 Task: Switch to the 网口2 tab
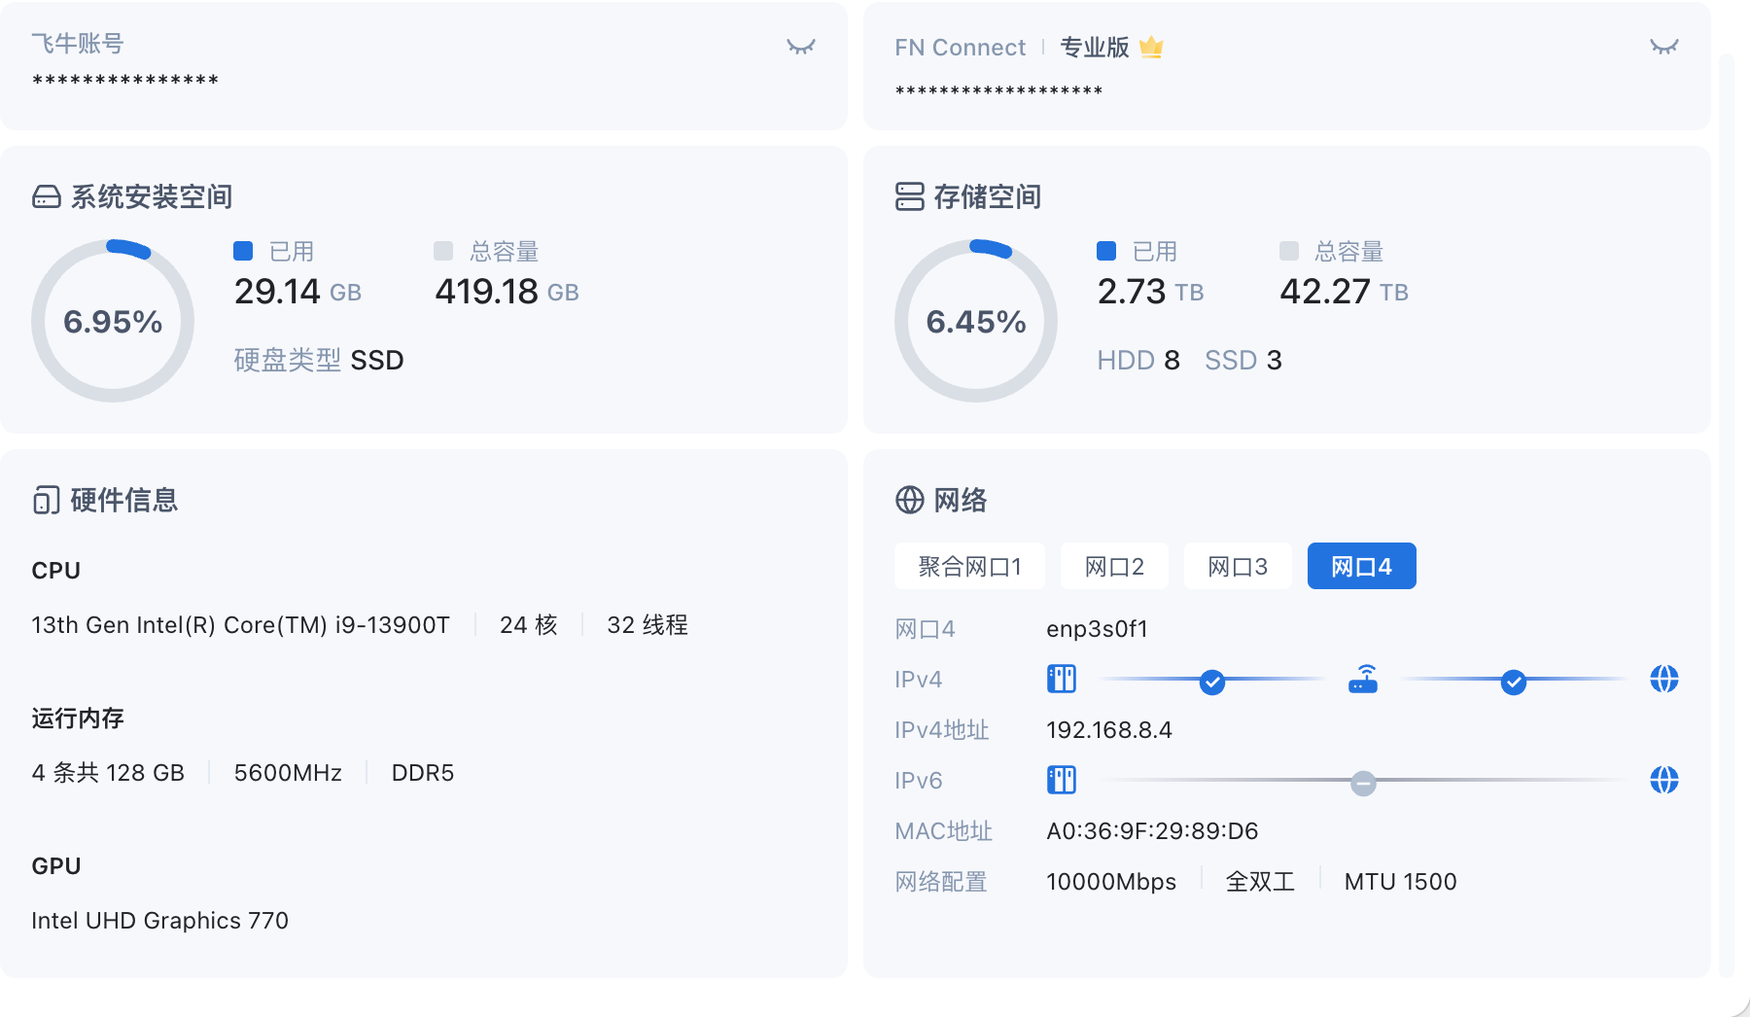click(1114, 567)
